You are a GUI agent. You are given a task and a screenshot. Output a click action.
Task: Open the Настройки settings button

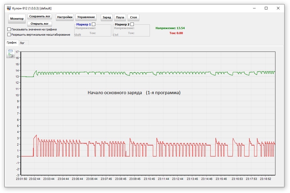point(65,17)
